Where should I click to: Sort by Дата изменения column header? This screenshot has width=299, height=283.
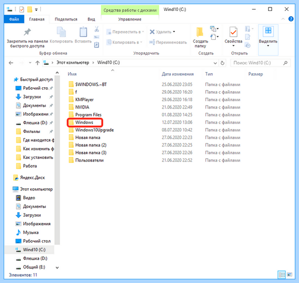coord(177,74)
